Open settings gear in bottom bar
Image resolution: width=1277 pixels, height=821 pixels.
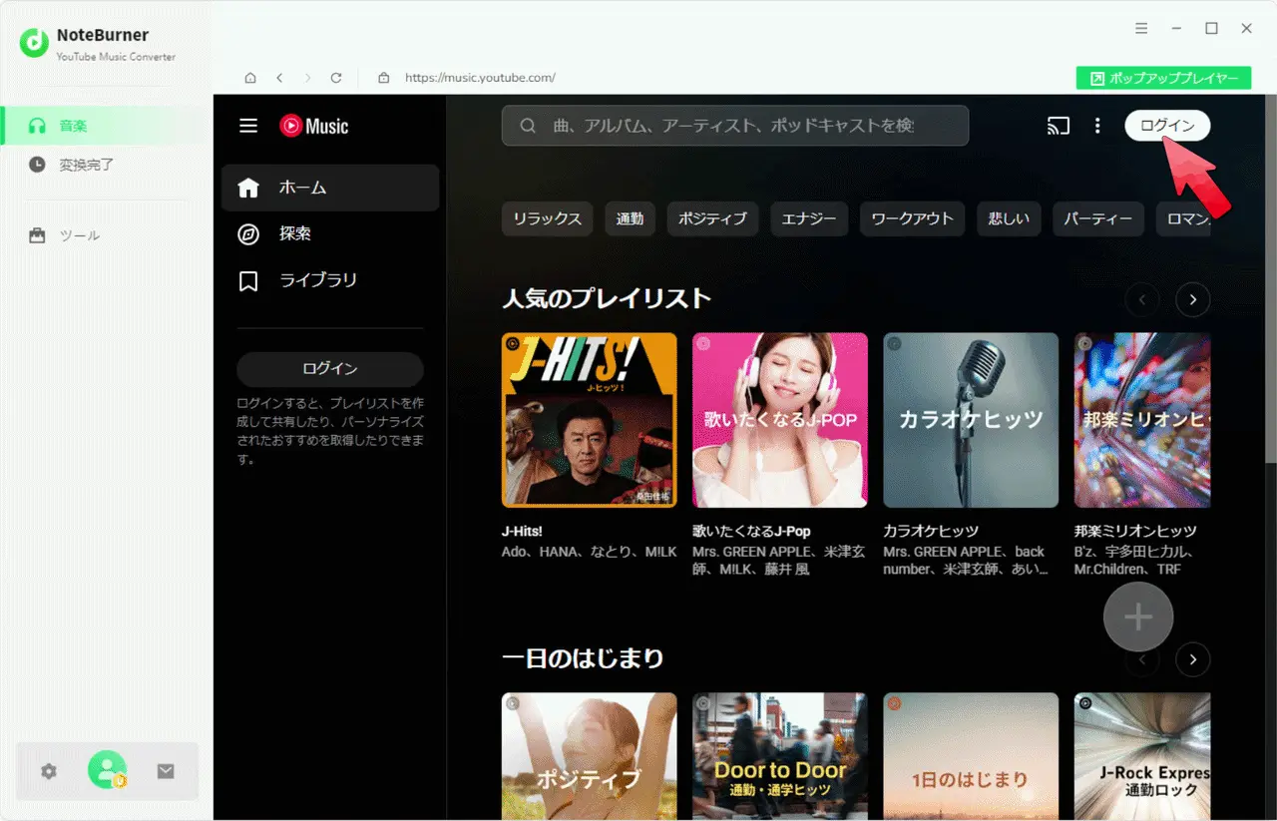pyautogui.click(x=49, y=771)
